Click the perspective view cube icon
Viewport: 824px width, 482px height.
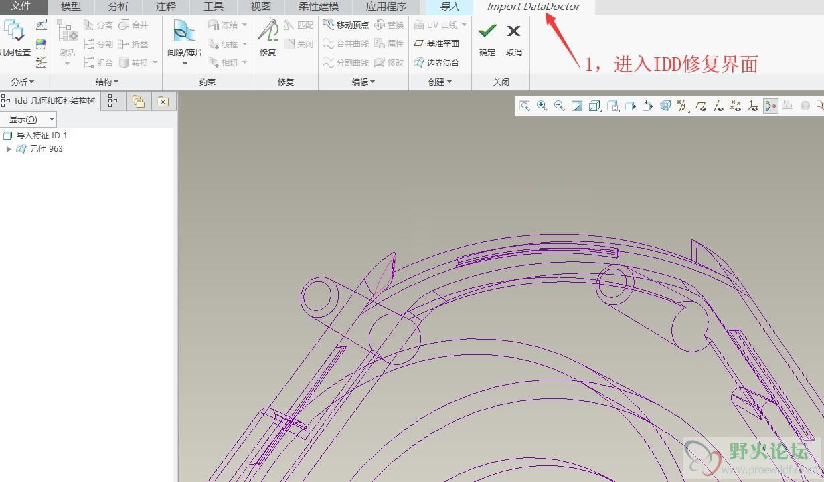pyautogui.click(x=665, y=106)
